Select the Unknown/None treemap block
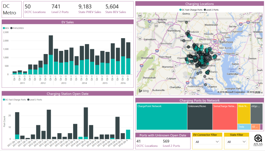 [200, 117]
